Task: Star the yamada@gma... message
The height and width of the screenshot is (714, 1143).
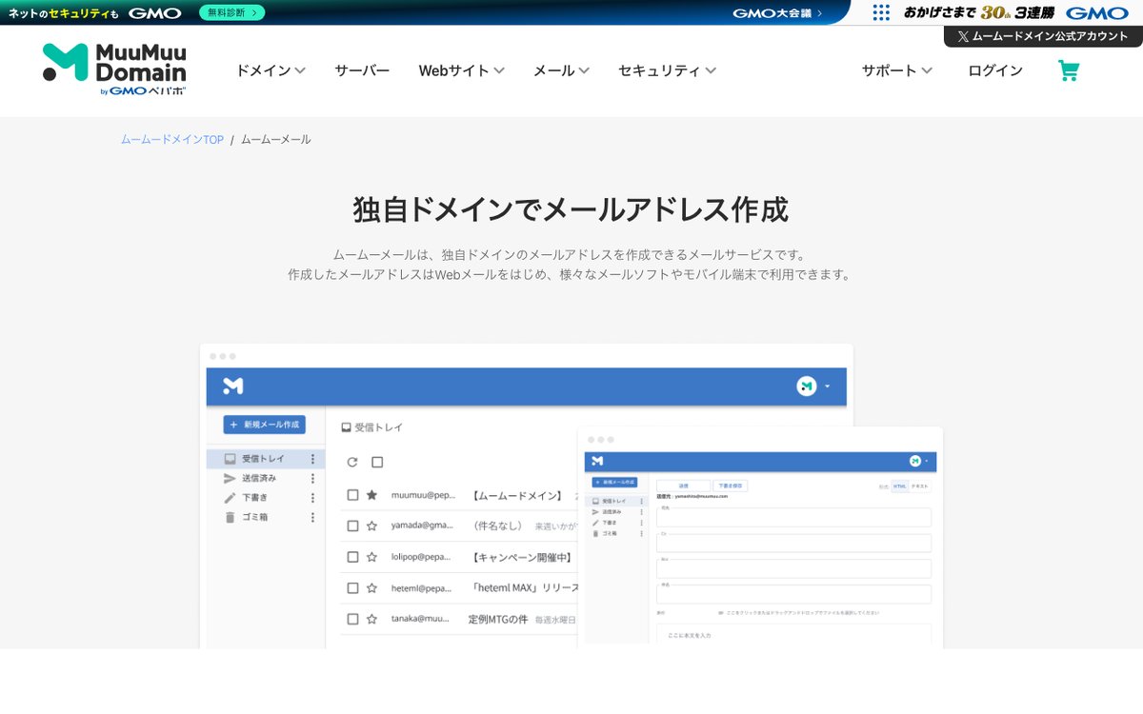Action: point(372,526)
